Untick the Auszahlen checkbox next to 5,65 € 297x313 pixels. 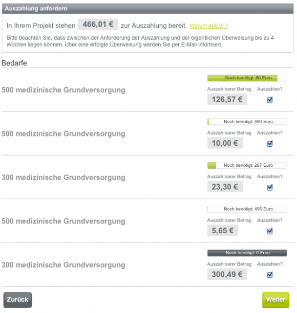click(x=270, y=231)
